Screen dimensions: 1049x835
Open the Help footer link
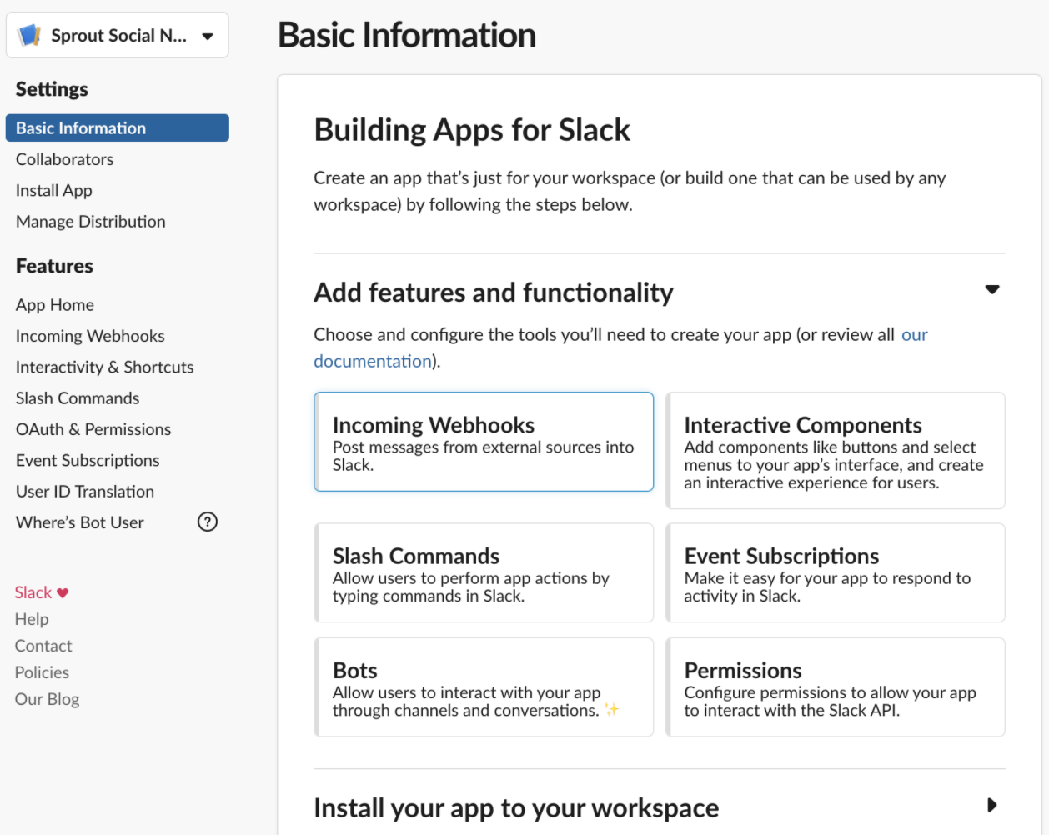pos(32,619)
